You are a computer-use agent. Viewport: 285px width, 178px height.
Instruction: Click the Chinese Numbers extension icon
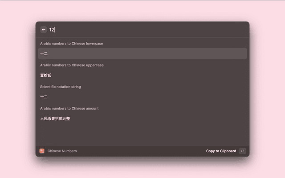point(42,151)
